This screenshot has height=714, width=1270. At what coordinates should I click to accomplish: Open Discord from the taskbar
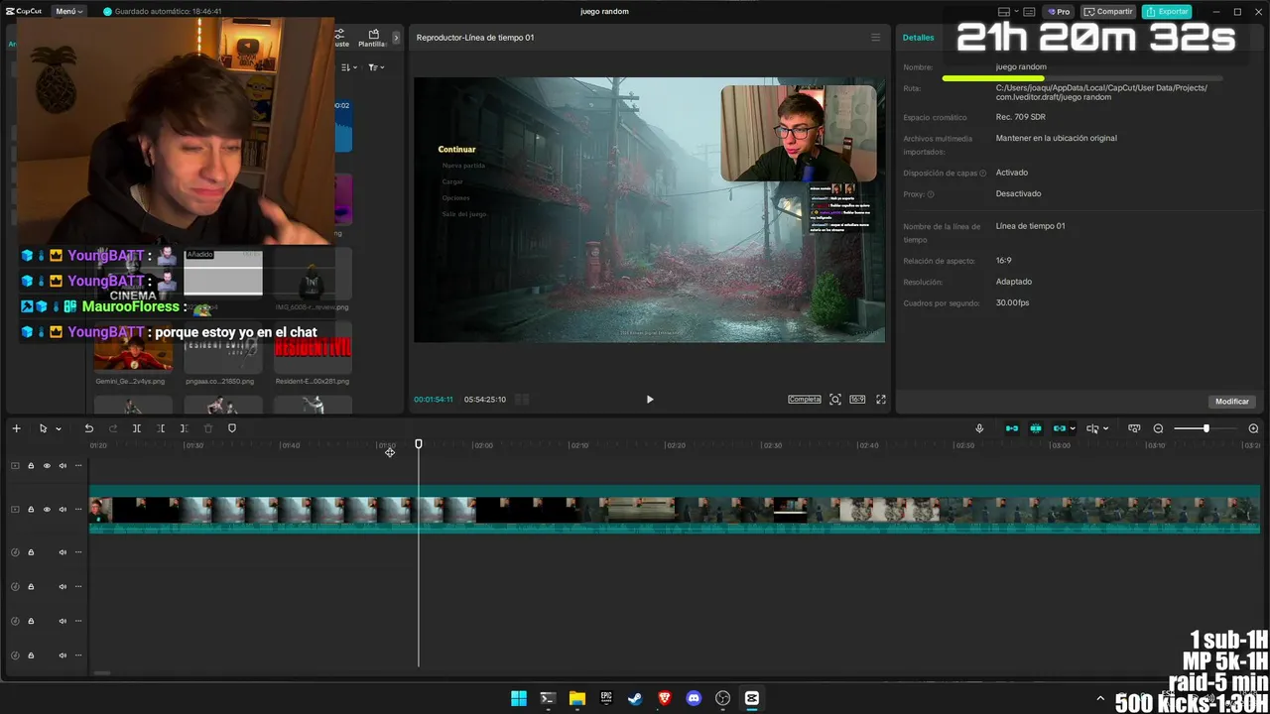click(x=694, y=698)
